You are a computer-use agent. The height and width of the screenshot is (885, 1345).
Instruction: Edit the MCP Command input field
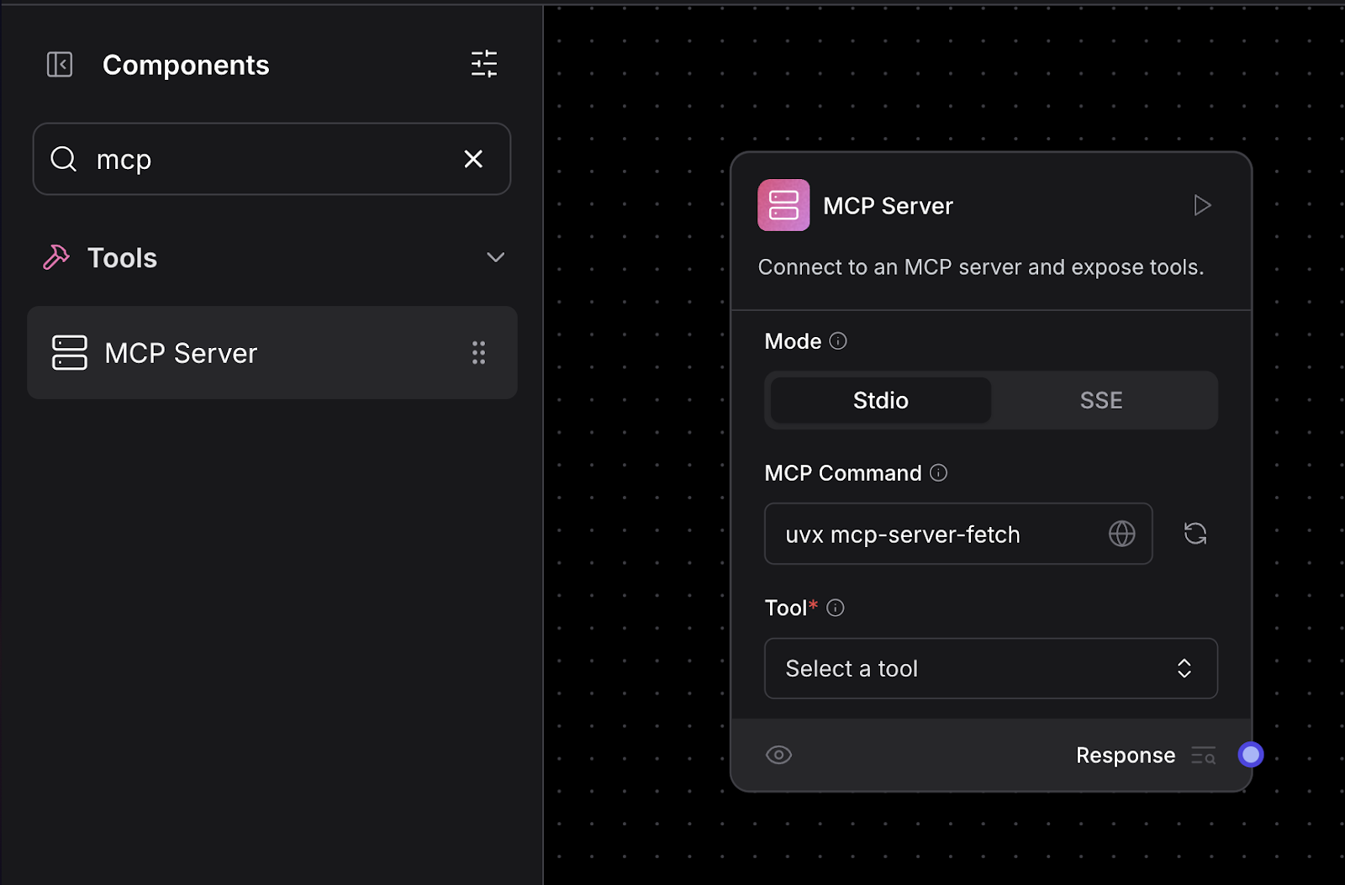tap(933, 535)
